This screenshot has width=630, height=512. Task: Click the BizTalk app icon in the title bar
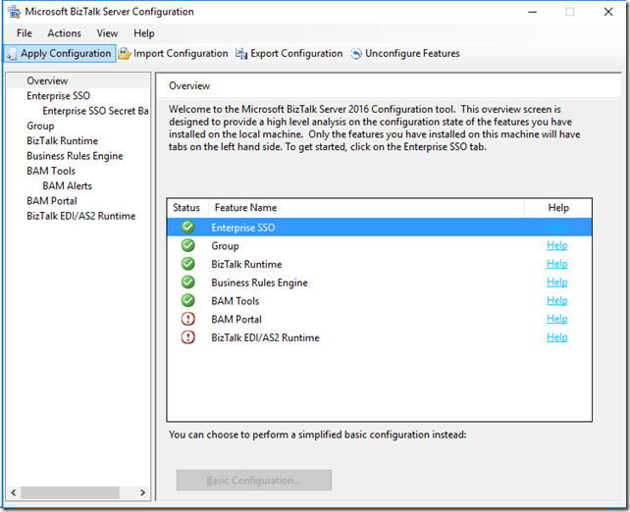click(14, 12)
